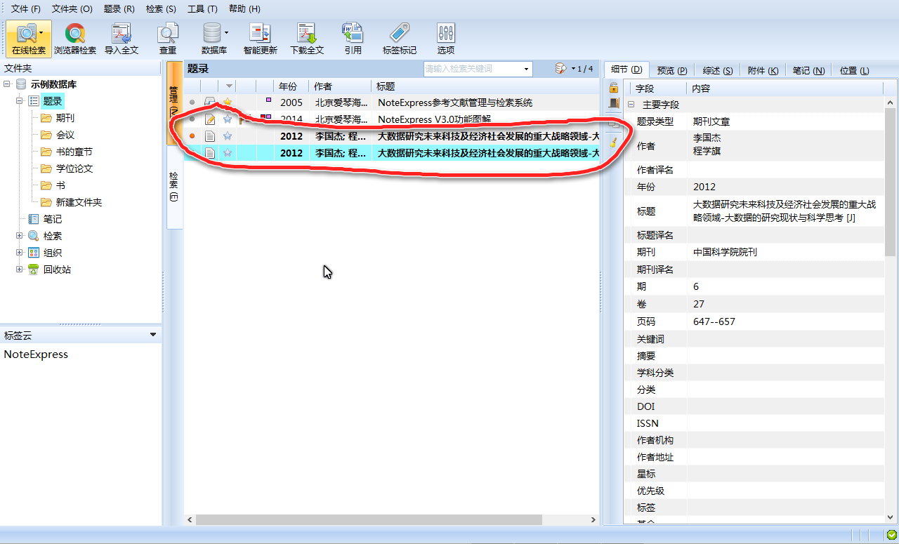Click the lock icon in details panel
The image size is (899, 544).
[x=613, y=88]
